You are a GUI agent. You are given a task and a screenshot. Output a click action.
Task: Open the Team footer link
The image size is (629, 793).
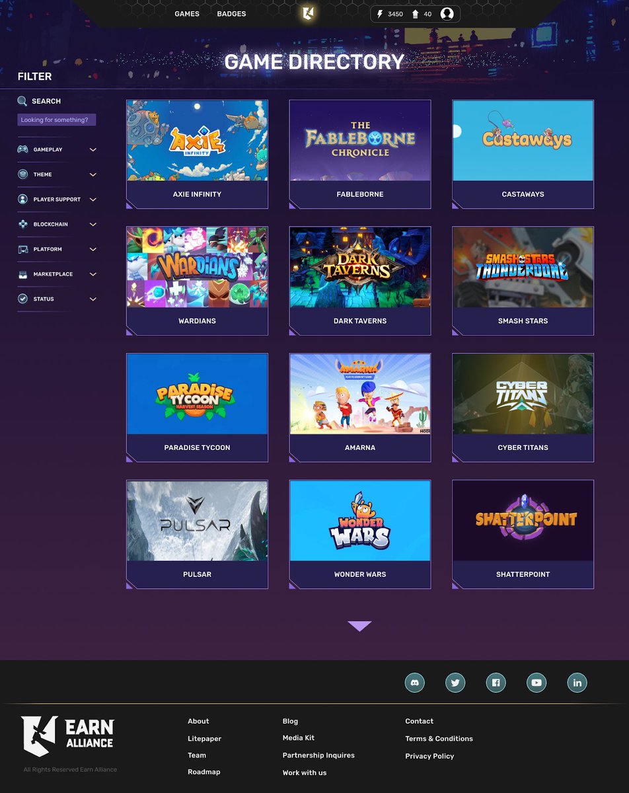point(197,755)
